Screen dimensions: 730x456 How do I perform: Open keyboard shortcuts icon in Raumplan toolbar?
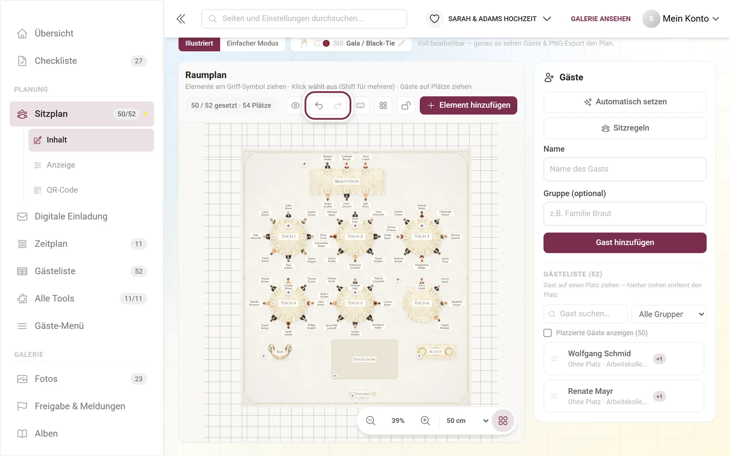coord(360,105)
